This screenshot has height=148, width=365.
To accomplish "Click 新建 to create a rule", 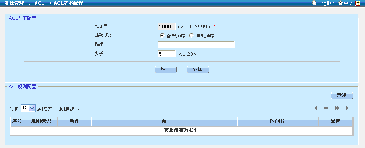I will click(342, 95).
